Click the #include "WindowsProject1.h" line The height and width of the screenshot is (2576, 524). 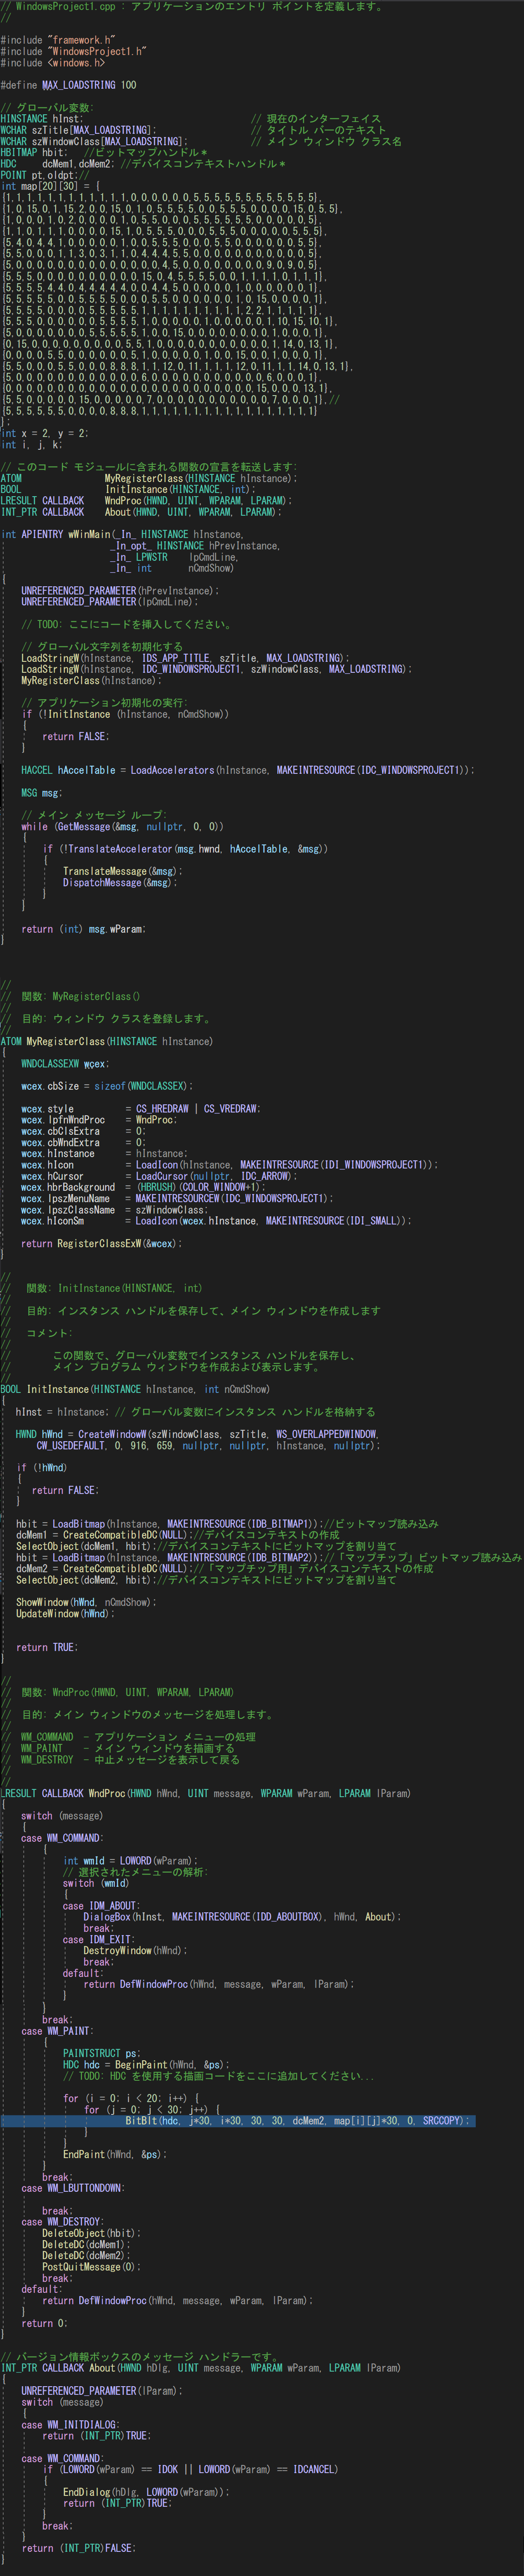[x=73, y=51]
